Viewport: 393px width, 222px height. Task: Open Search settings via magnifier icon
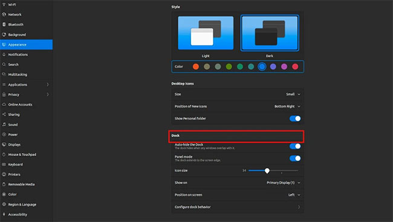4,65
